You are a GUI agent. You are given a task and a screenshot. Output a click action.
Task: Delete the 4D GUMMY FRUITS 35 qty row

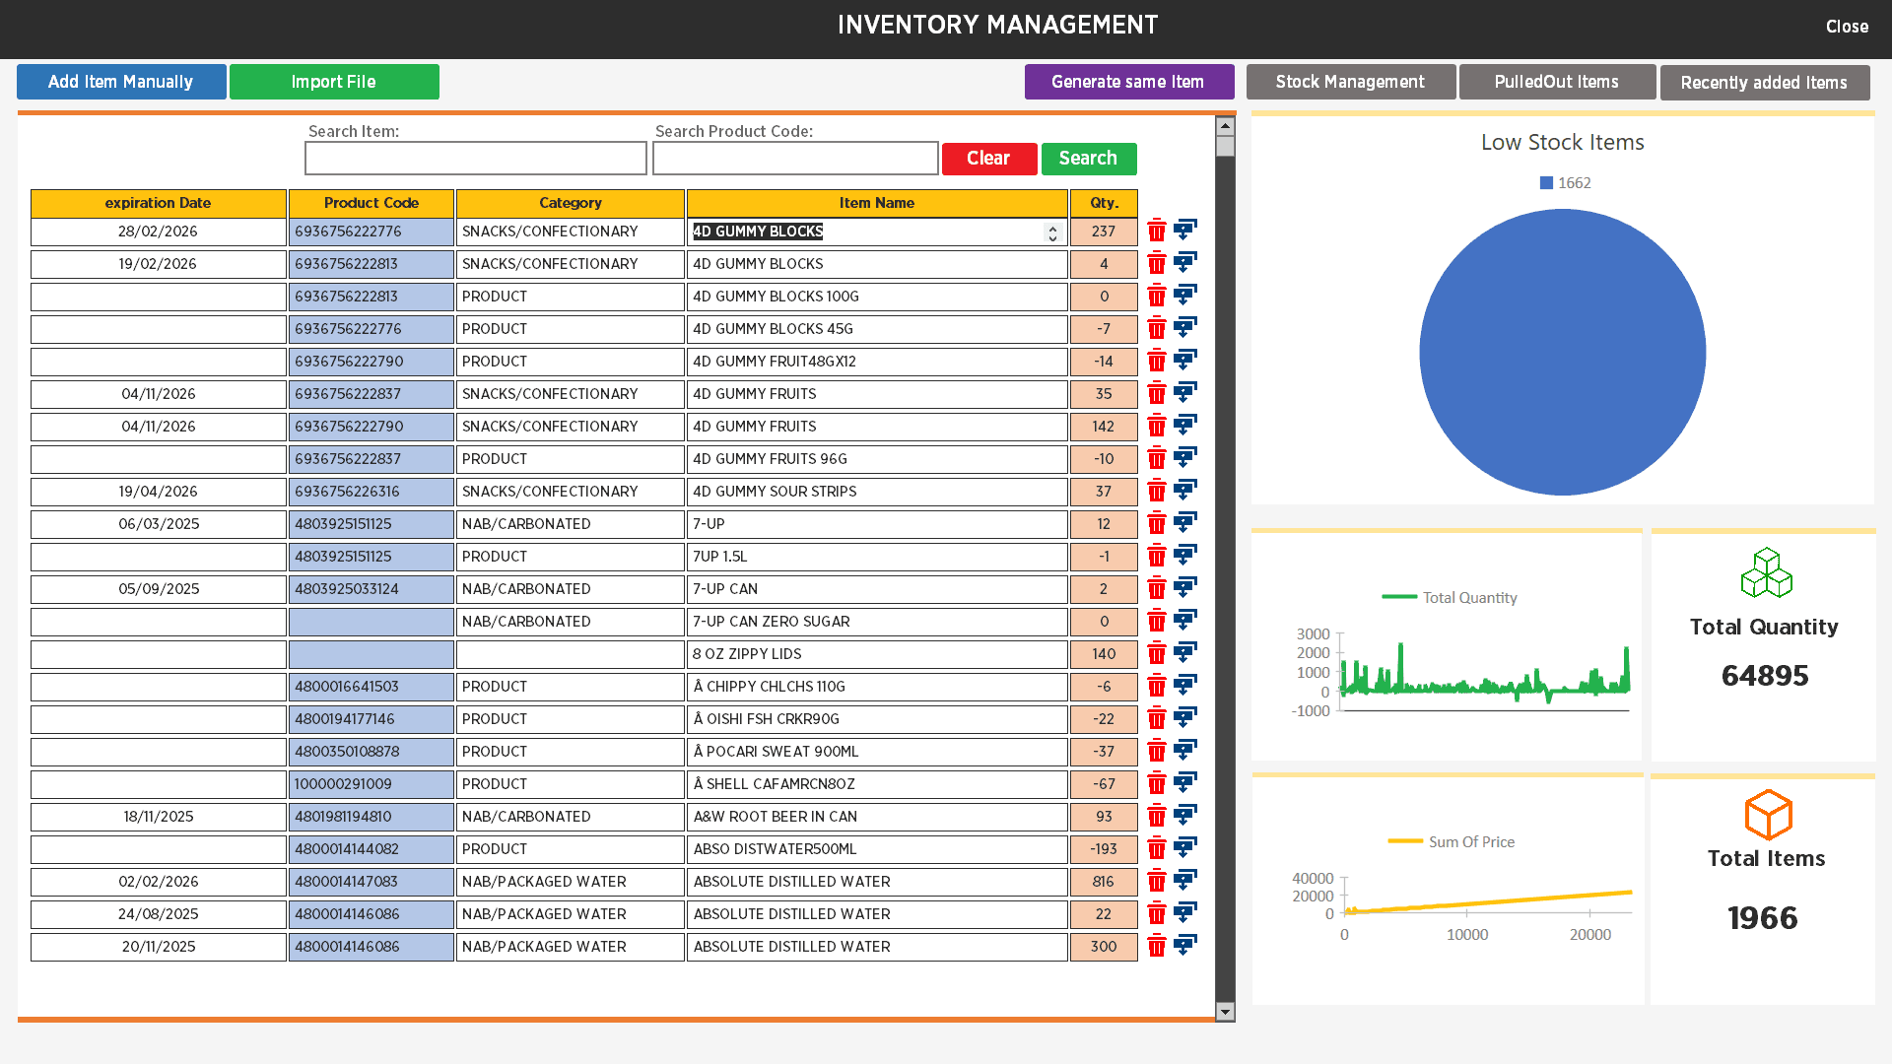(1157, 393)
